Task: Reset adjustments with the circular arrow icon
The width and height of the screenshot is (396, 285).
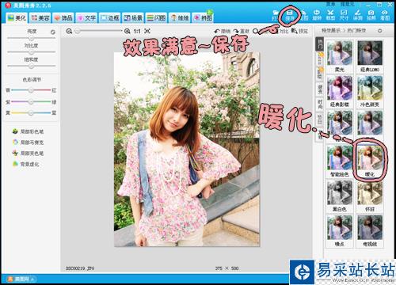Action: 53,32
